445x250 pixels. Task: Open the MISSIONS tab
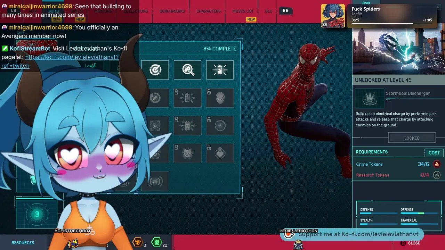(103, 11)
